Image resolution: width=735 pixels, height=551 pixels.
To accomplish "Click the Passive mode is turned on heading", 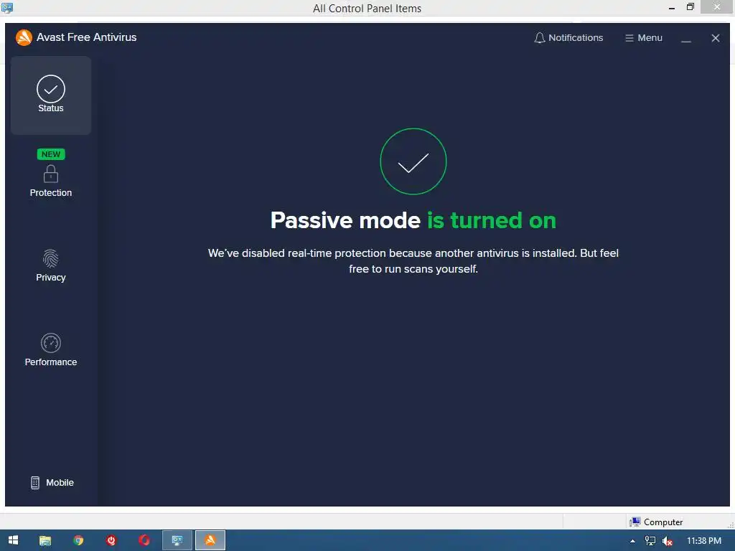I will click(x=413, y=220).
